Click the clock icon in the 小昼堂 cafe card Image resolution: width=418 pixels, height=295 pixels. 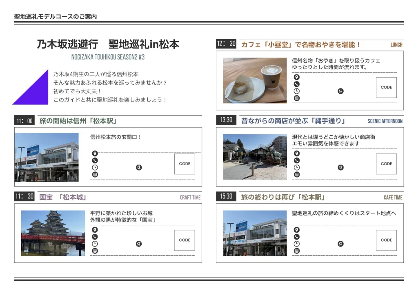297,91
